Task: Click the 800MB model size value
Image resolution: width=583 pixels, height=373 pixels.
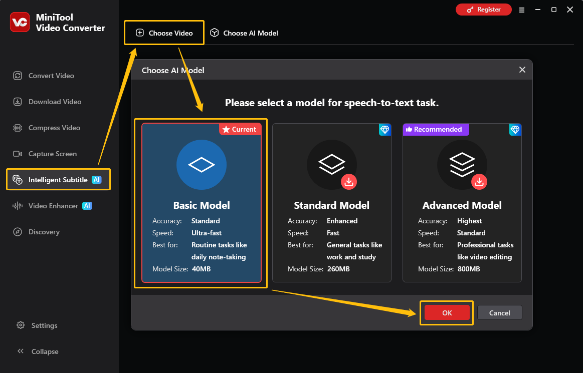Action: point(469,269)
